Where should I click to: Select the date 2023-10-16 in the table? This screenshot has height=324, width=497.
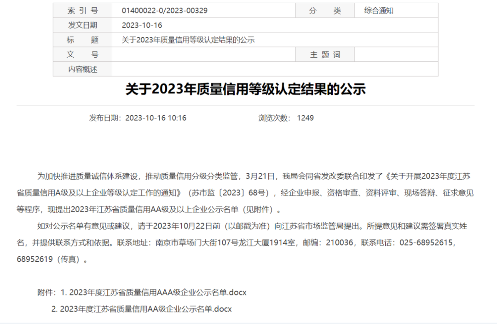coord(141,24)
